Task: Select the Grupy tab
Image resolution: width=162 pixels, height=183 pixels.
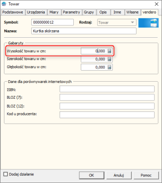Action: (x=89, y=12)
